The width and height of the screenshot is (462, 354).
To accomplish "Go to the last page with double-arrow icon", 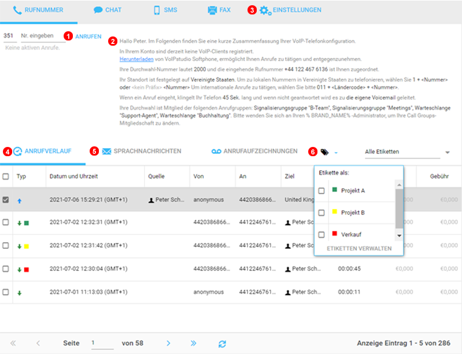I will [x=194, y=344].
